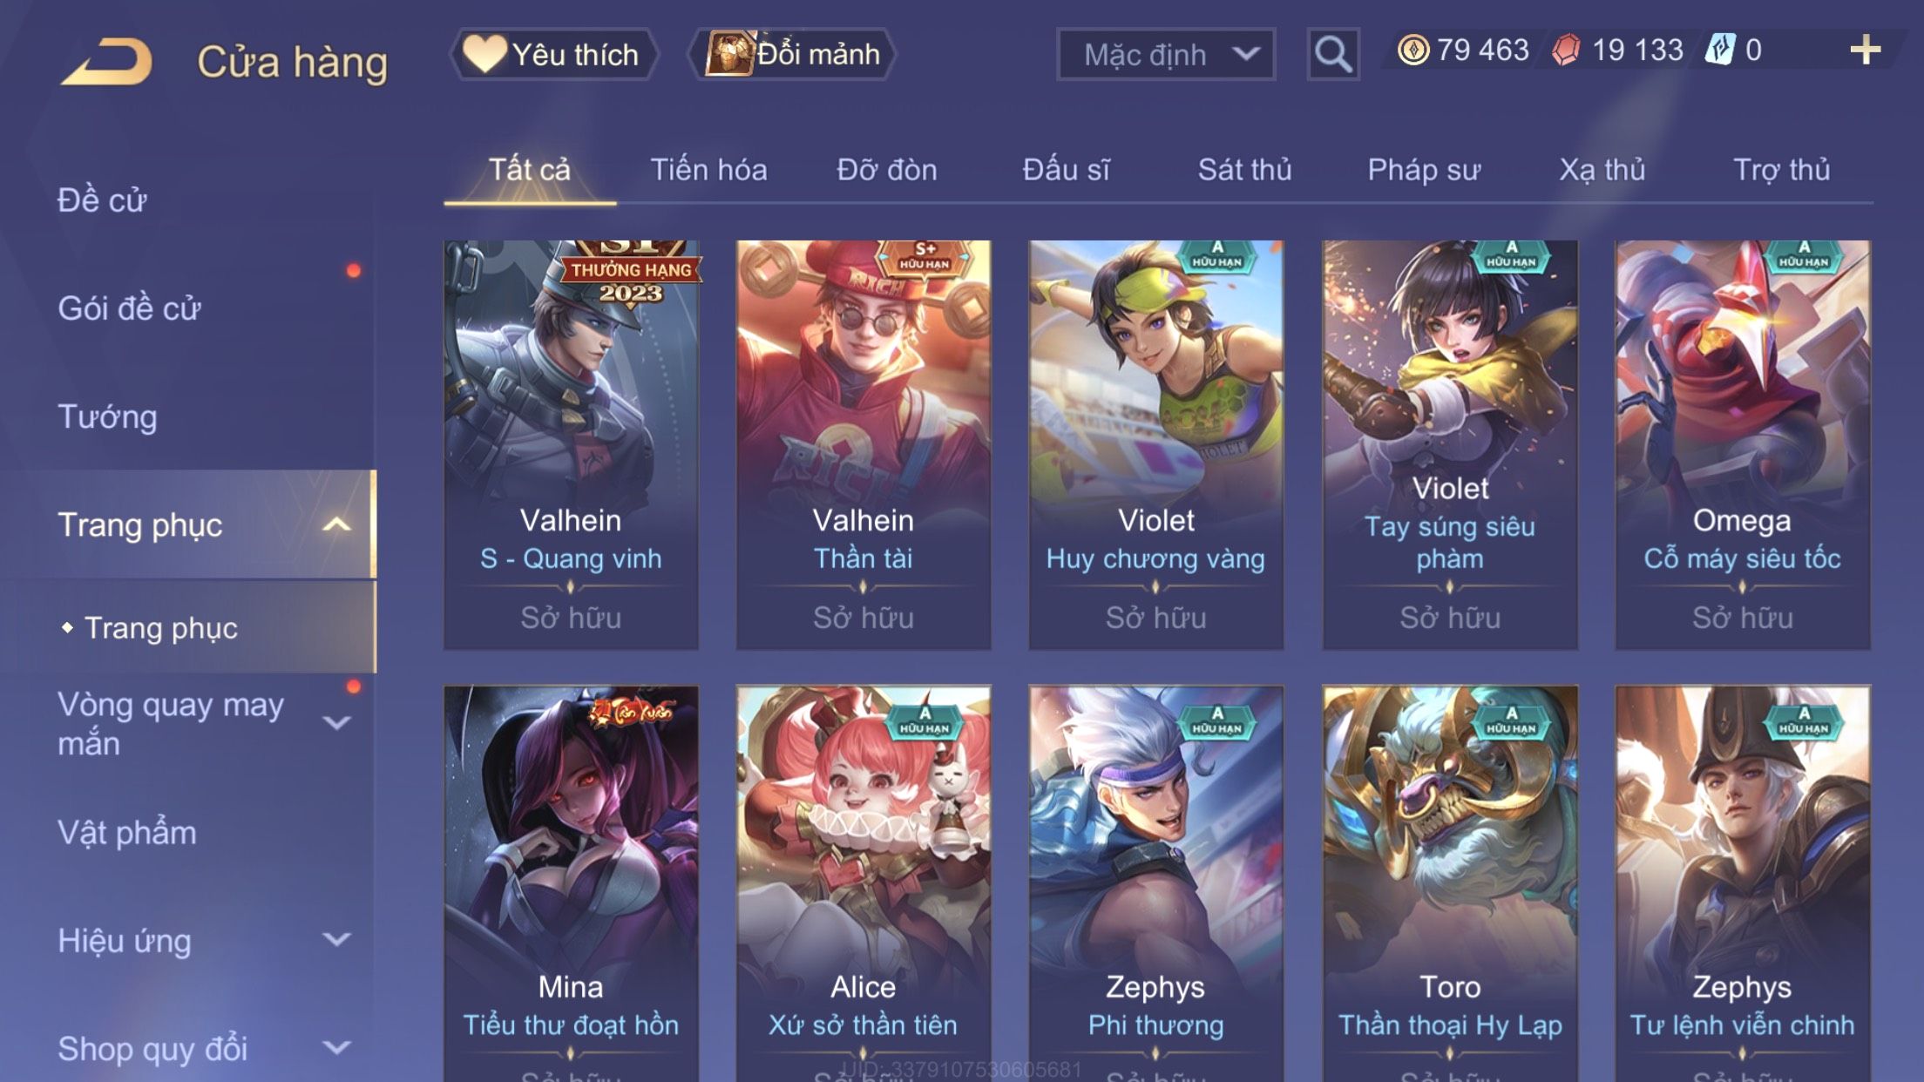This screenshot has width=1924, height=1082.
Task: Expand the Shop quy đổi section
Action: point(336,1048)
